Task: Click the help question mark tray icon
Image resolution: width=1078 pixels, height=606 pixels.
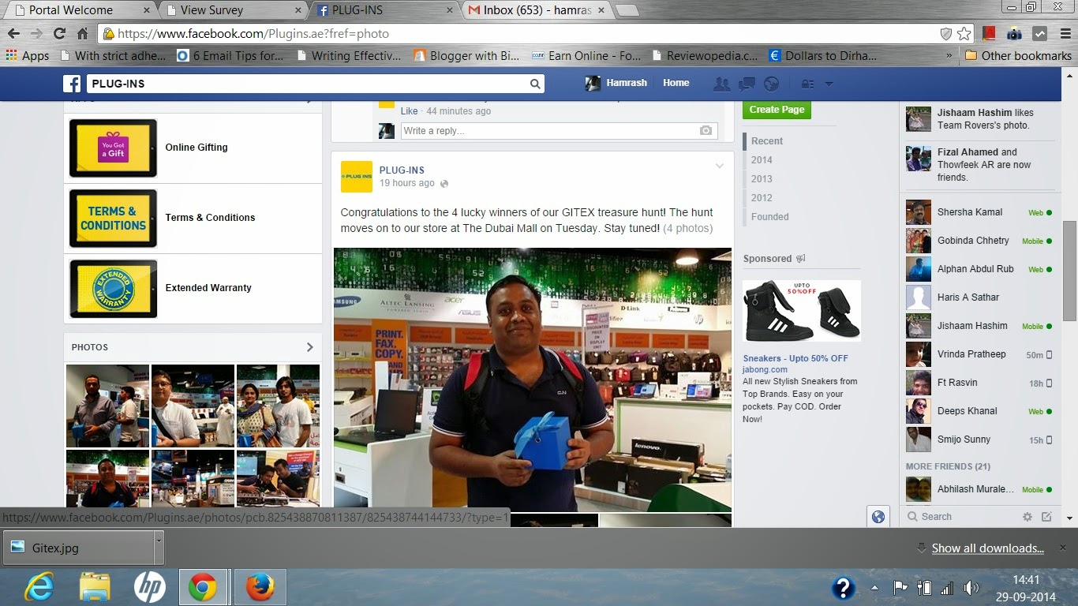Action: [x=844, y=588]
